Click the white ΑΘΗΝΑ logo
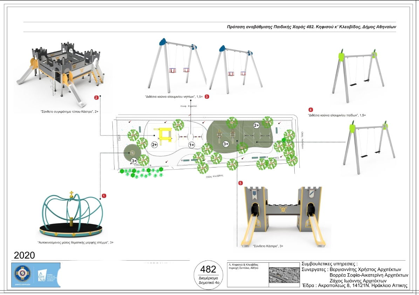This screenshot has width=419, height=295. [x=41, y=275]
